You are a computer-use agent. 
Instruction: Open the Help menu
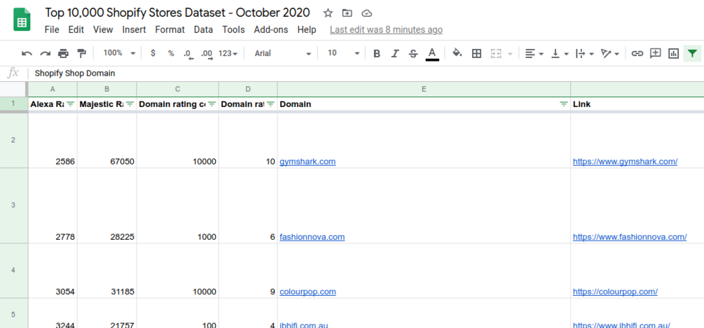tap(307, 29)
